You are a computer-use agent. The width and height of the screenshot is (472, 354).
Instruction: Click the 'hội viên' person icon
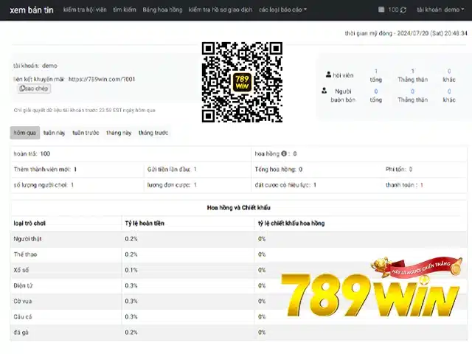point(328,74)
